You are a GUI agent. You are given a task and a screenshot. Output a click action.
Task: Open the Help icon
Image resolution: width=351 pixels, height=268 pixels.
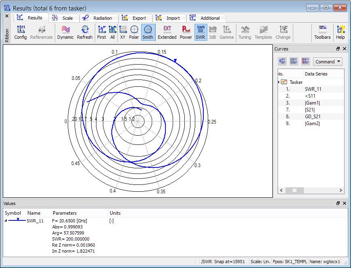click(341, 32)
